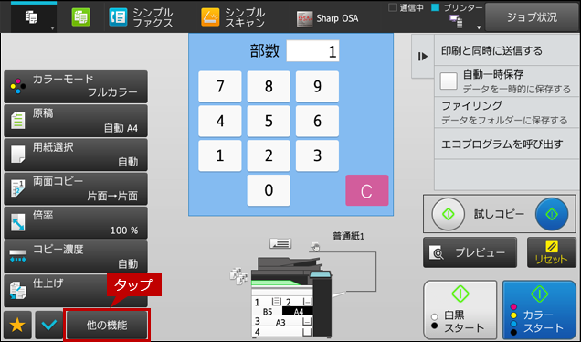Clear copies with pink C key
581x342 pixels.
pyautogui.click(x=367, y=190)
